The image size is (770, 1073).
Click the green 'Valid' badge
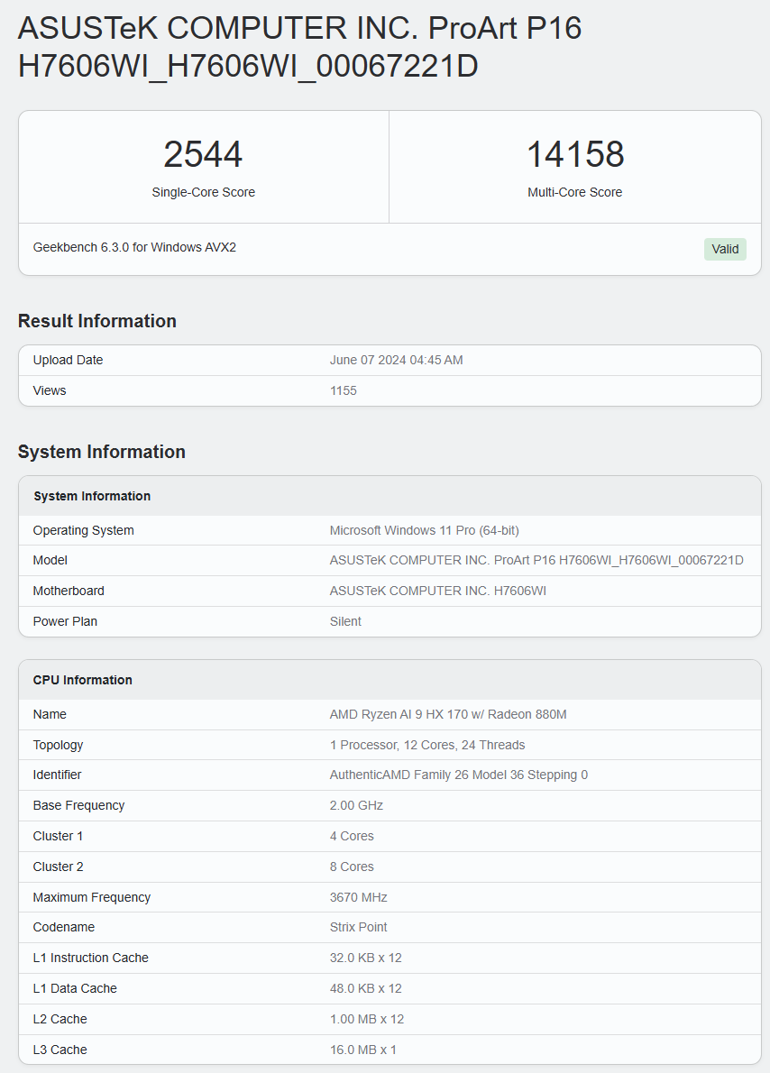click(725, 249)
